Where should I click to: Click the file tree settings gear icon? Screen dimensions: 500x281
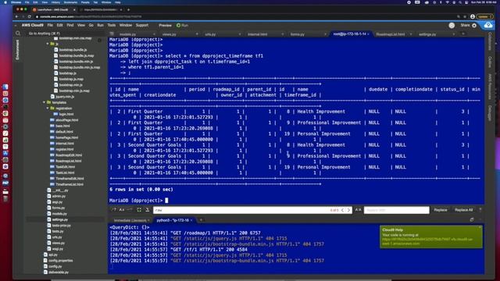click(100, 40)
